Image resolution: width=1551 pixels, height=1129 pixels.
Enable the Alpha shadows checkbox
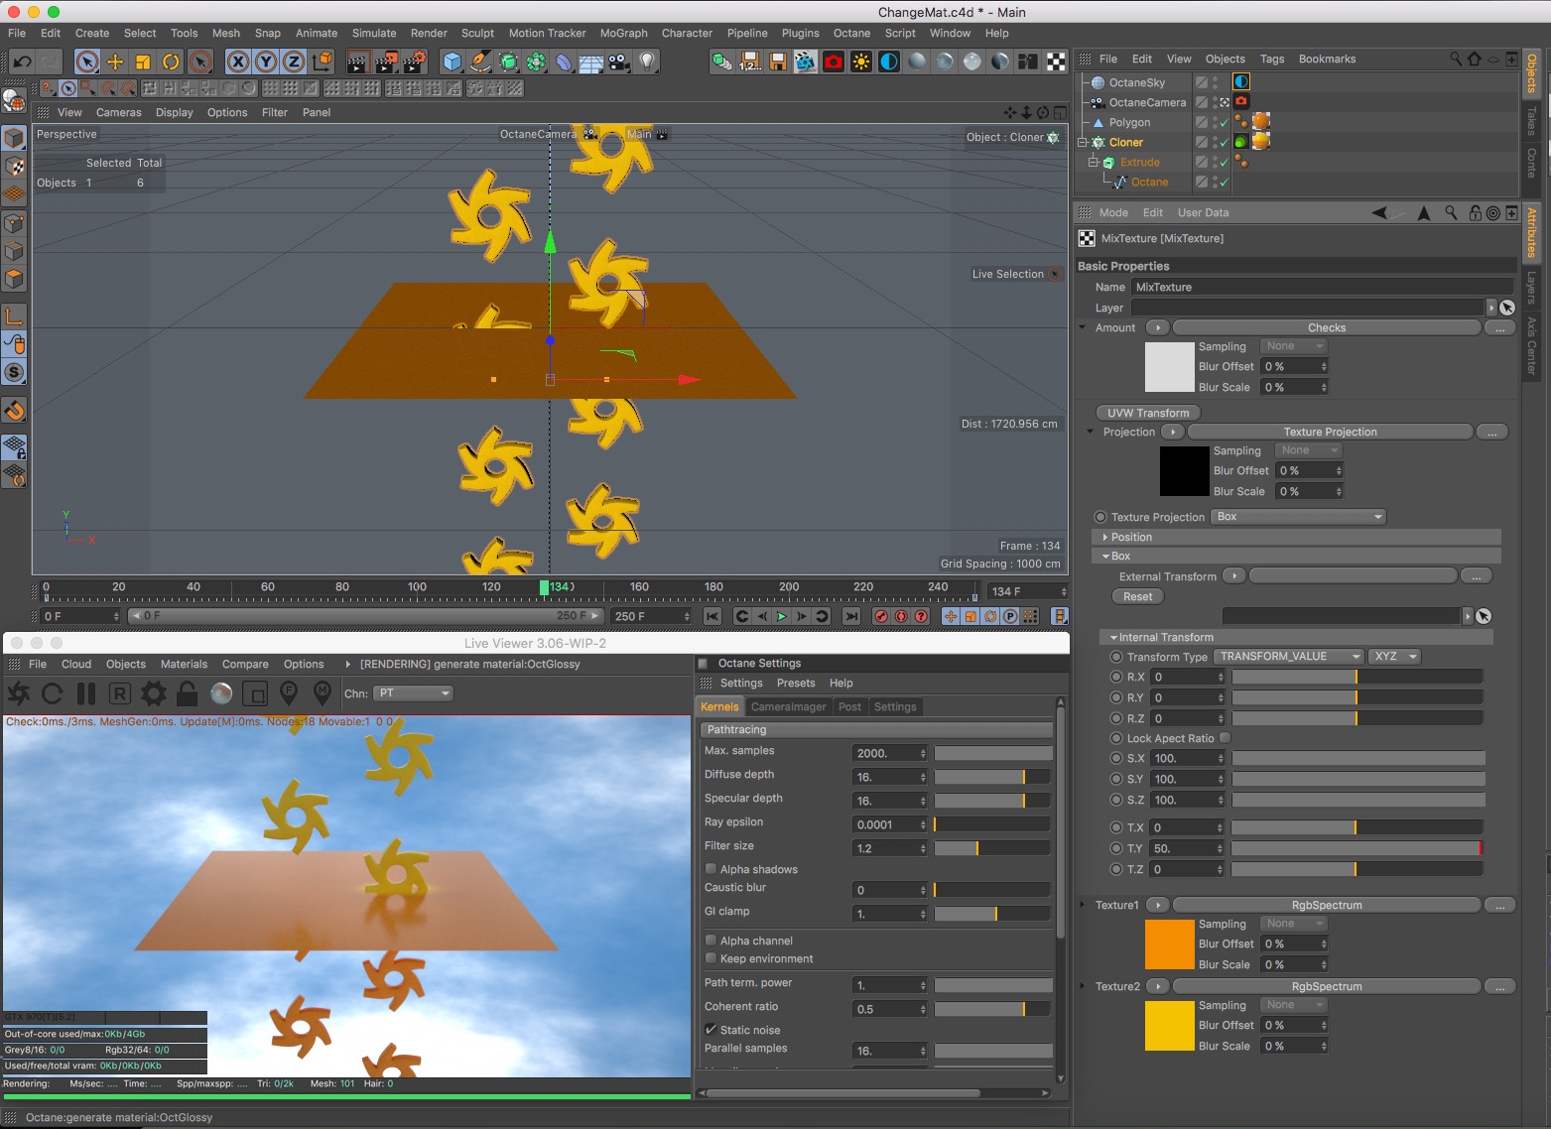coord(711,869)
